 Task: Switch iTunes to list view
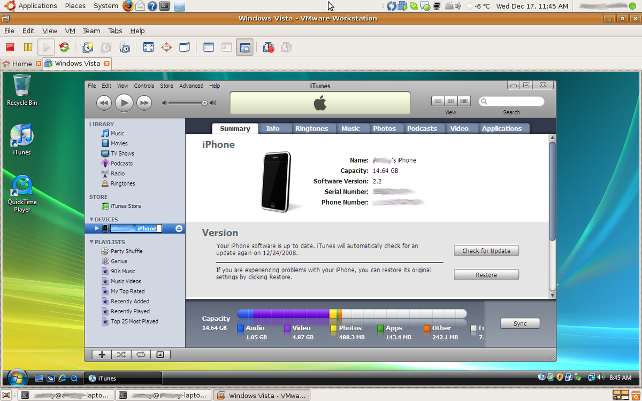438,101
